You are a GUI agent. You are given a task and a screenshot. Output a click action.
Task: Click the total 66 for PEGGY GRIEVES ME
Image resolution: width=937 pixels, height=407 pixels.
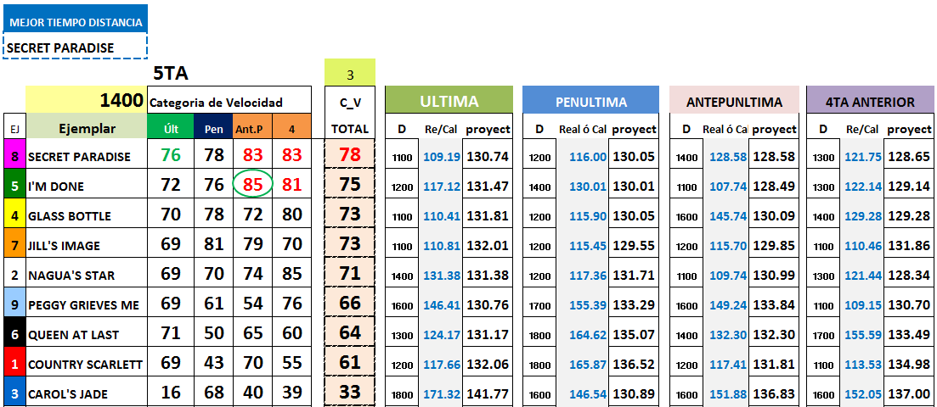coord(350,304)
